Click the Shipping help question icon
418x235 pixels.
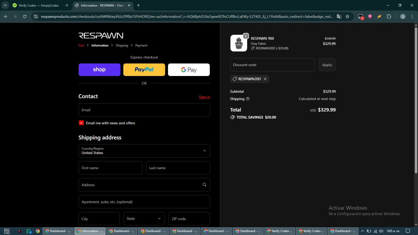click(248, 99)
